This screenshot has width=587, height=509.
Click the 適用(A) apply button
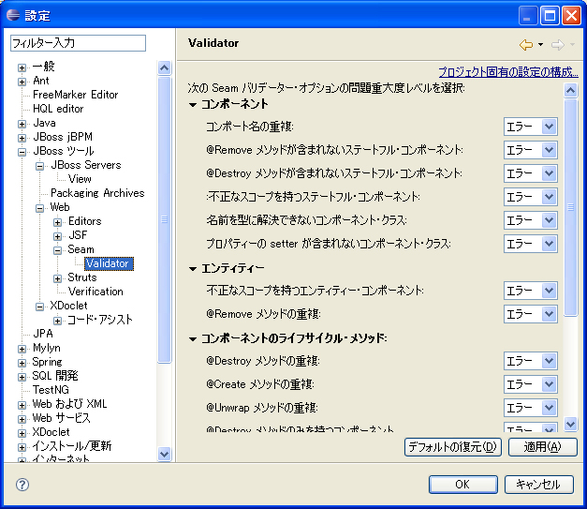pyautogui.click(x=542, y=447)
